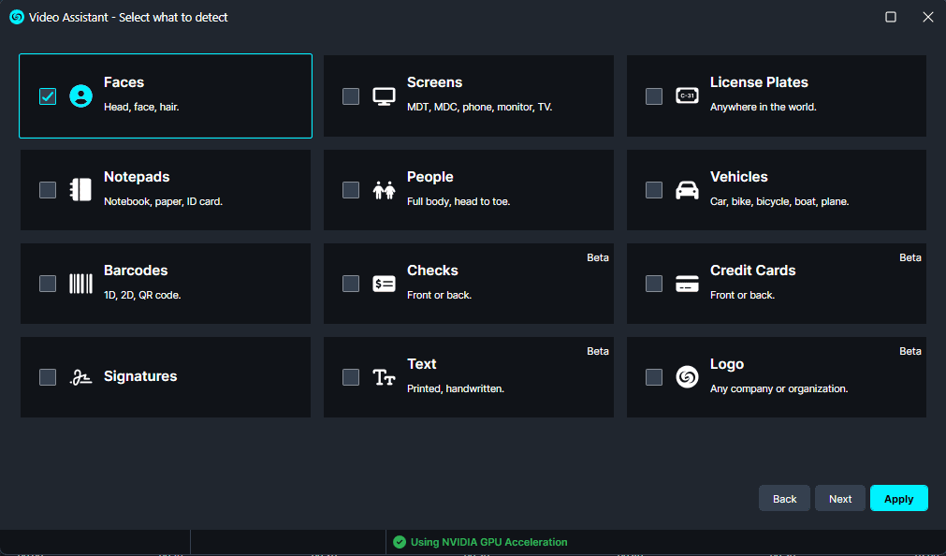Go Back to previous step
Viewport: 946px width, 556px height.
[784, 498]
